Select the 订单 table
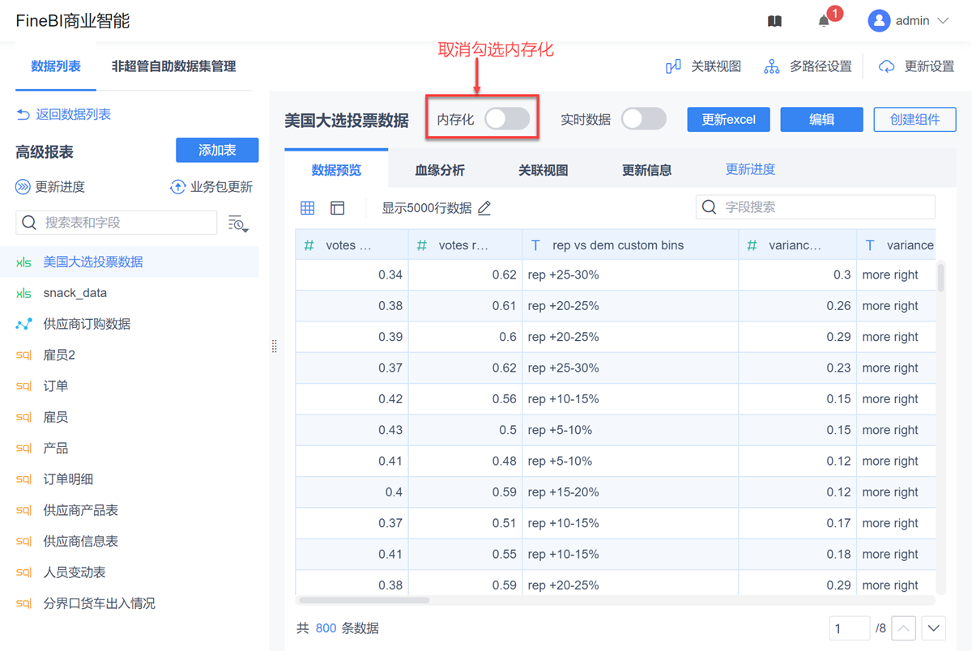The image size is (972, 651). tap(130, 386)
